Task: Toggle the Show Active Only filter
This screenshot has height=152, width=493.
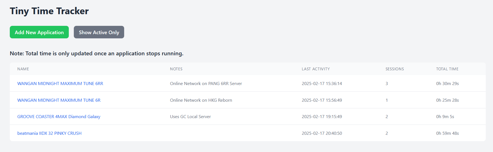Action: [x=99, y=32]
